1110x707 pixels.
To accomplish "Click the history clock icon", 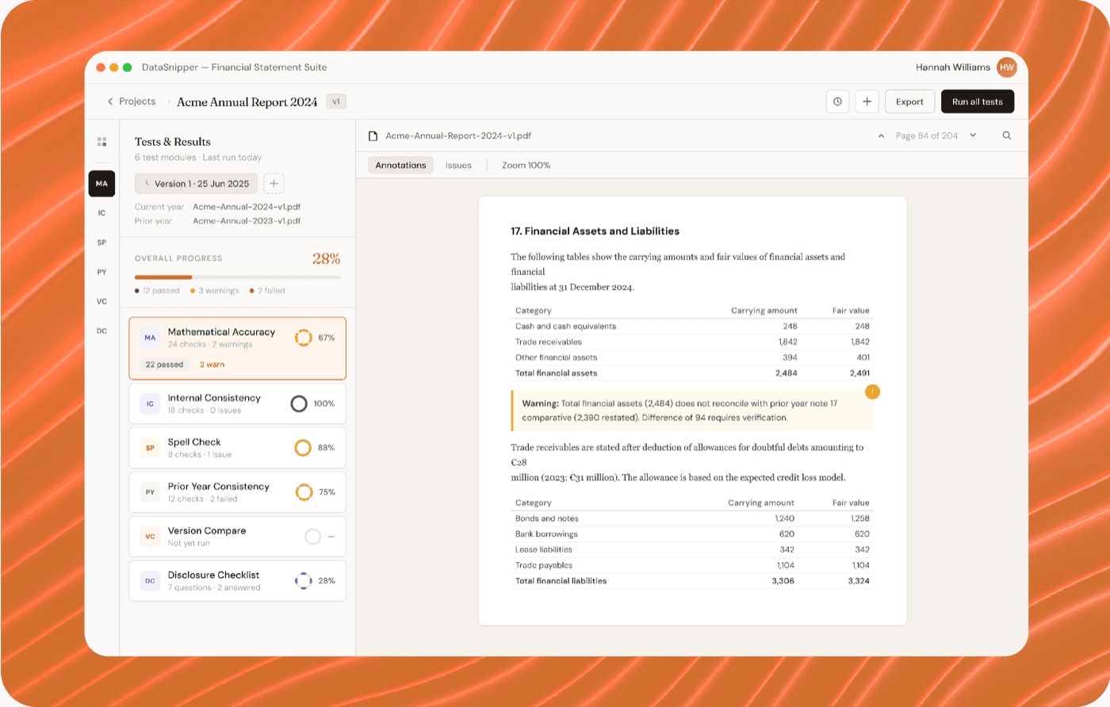I will 837,101.
